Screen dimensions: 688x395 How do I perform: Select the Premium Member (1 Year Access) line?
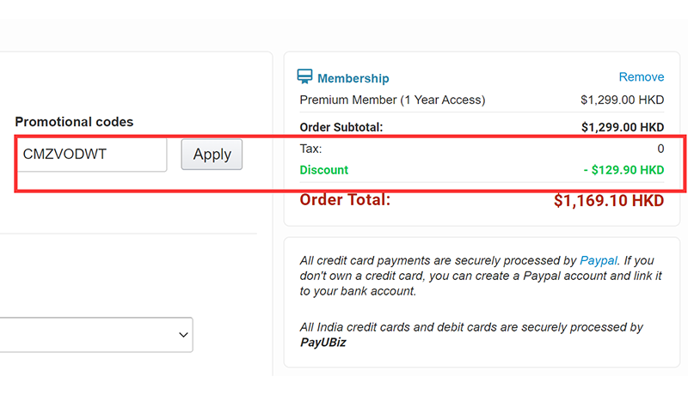392,100
